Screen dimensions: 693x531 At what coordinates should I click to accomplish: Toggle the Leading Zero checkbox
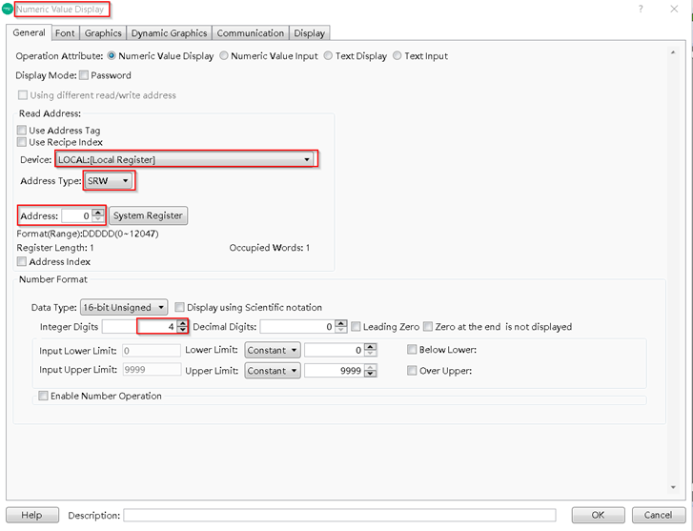[356, 327]
